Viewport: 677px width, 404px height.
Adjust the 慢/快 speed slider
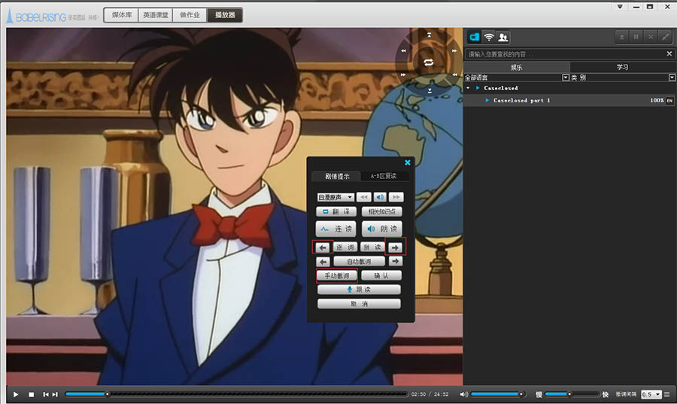click(x=572, y=394)
